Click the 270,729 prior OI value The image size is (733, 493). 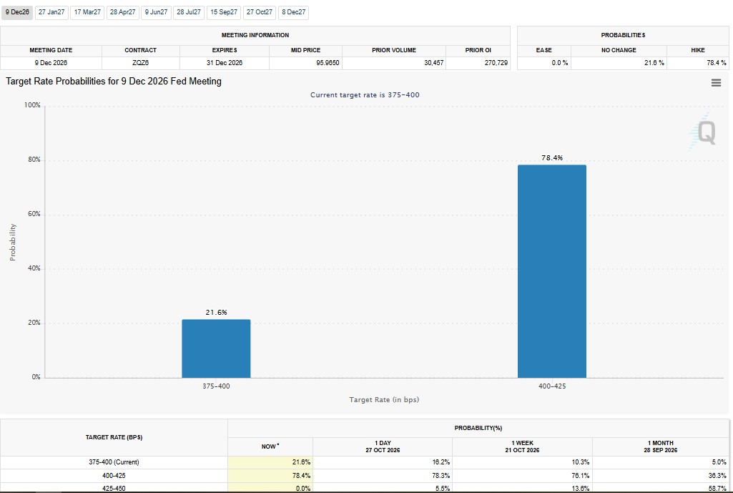tap(496, 63)
